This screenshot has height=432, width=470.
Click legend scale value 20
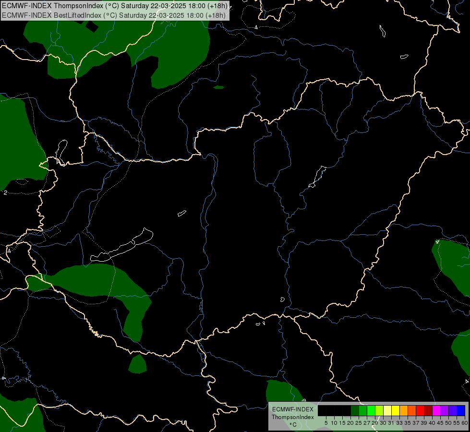350,423
